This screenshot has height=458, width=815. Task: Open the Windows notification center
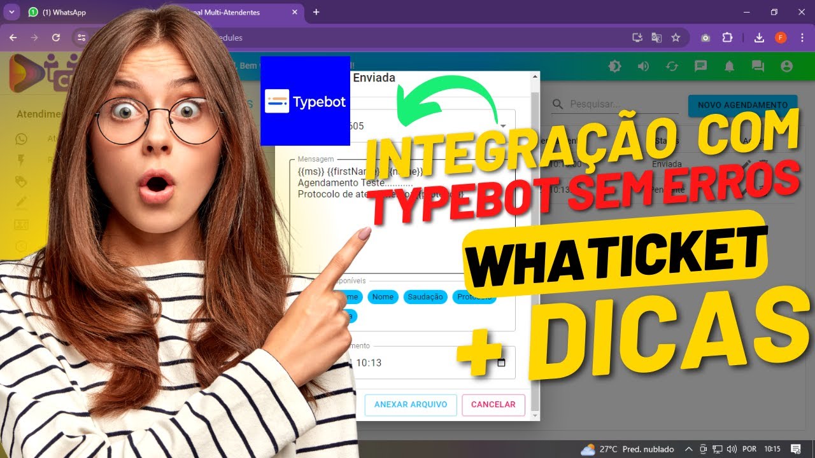(x=795, y=449)
